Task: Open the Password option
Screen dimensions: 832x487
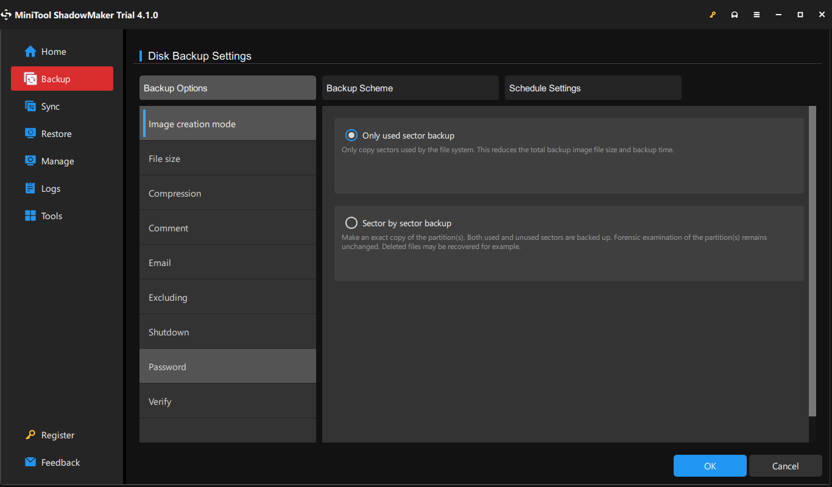Action: click(228, 366)
